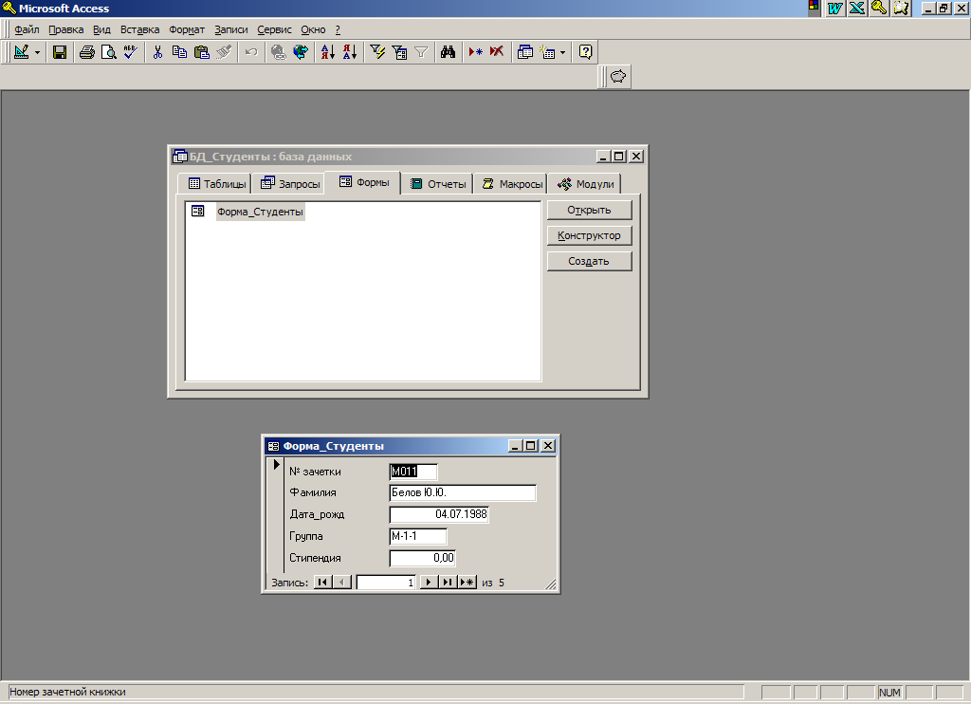This screenshot has width=971, height=704.
Task: Click the New Record toolbar icon
Action: (x=476, y=52)
